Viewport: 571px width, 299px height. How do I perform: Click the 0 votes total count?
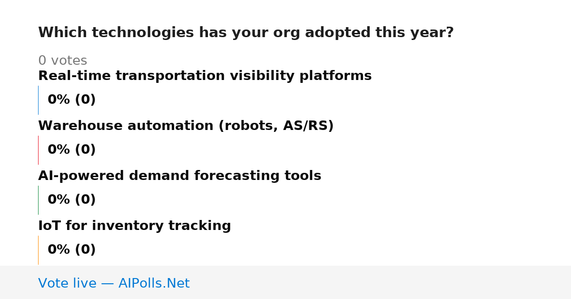coord(62,61)
